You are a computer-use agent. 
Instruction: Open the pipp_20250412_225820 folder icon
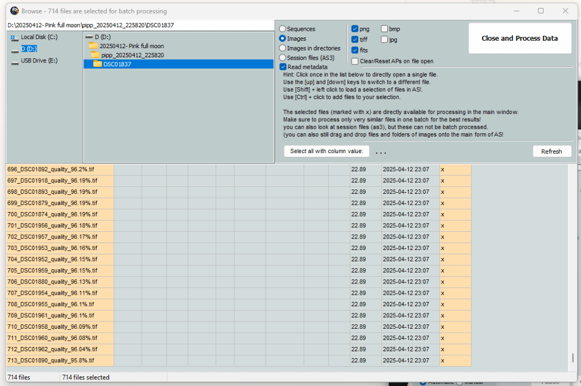(95, 55)
